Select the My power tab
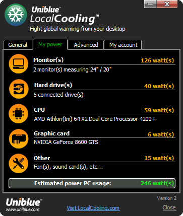Image resolution: width=183 pixels, height=216 pixels. coord(50,44)
